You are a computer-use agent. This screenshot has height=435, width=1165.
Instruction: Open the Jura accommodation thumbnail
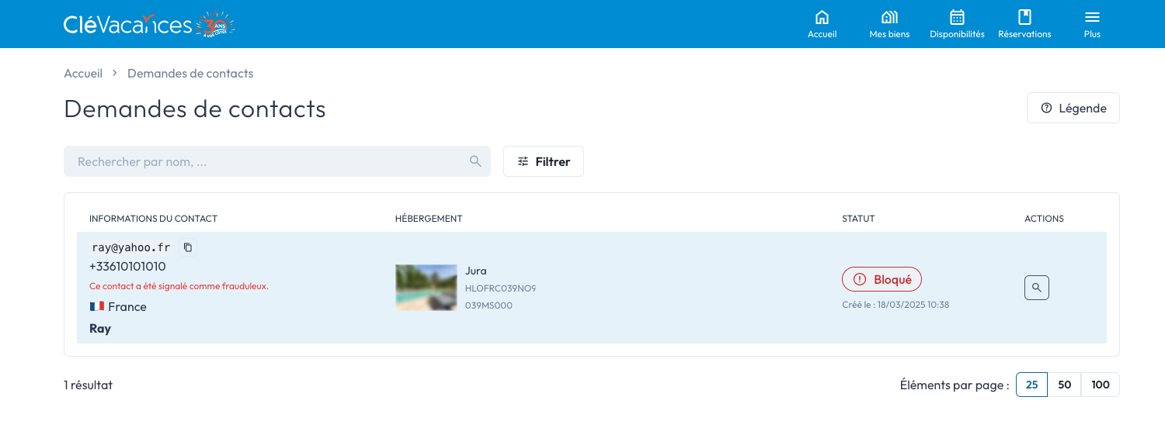pyautogui.click(x=426, y=288)
